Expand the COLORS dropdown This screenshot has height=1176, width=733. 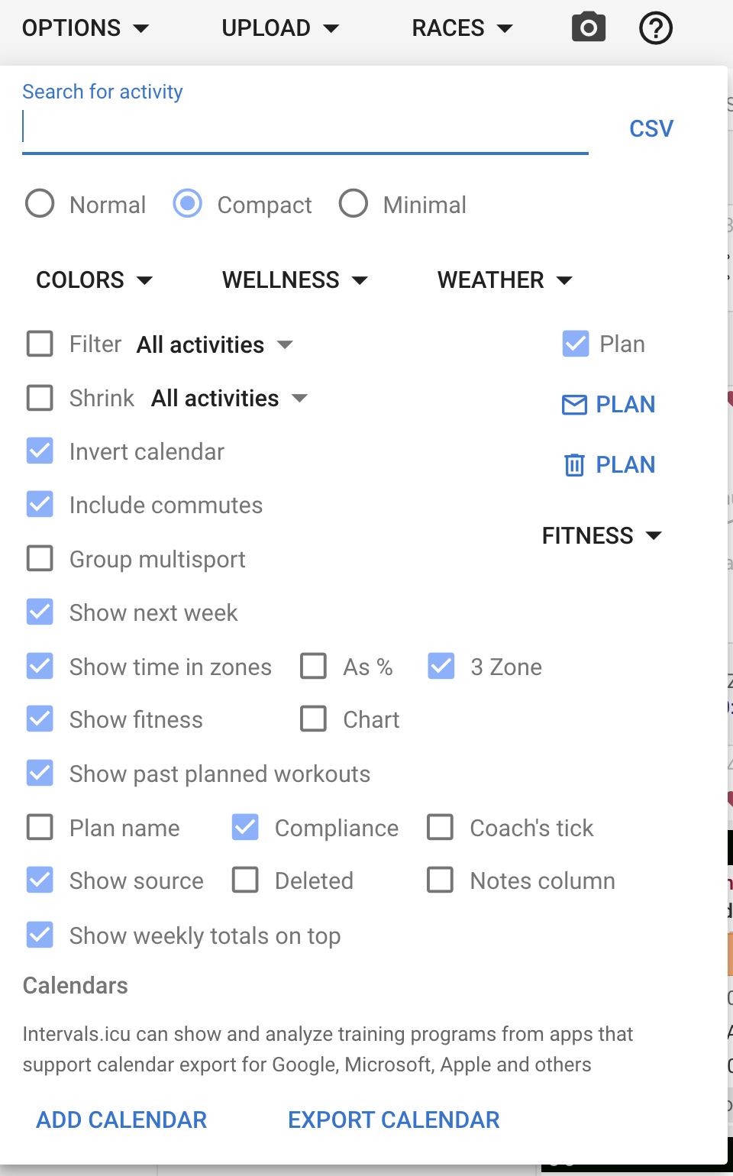coord(95,279)
